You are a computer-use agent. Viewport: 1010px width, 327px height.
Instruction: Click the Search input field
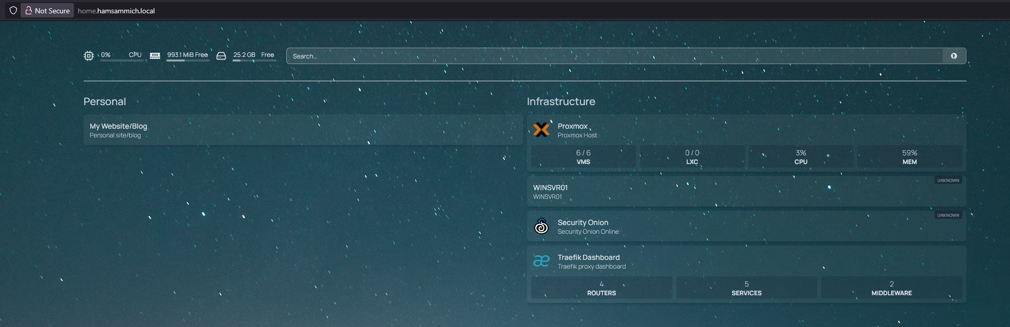(614, 56)
